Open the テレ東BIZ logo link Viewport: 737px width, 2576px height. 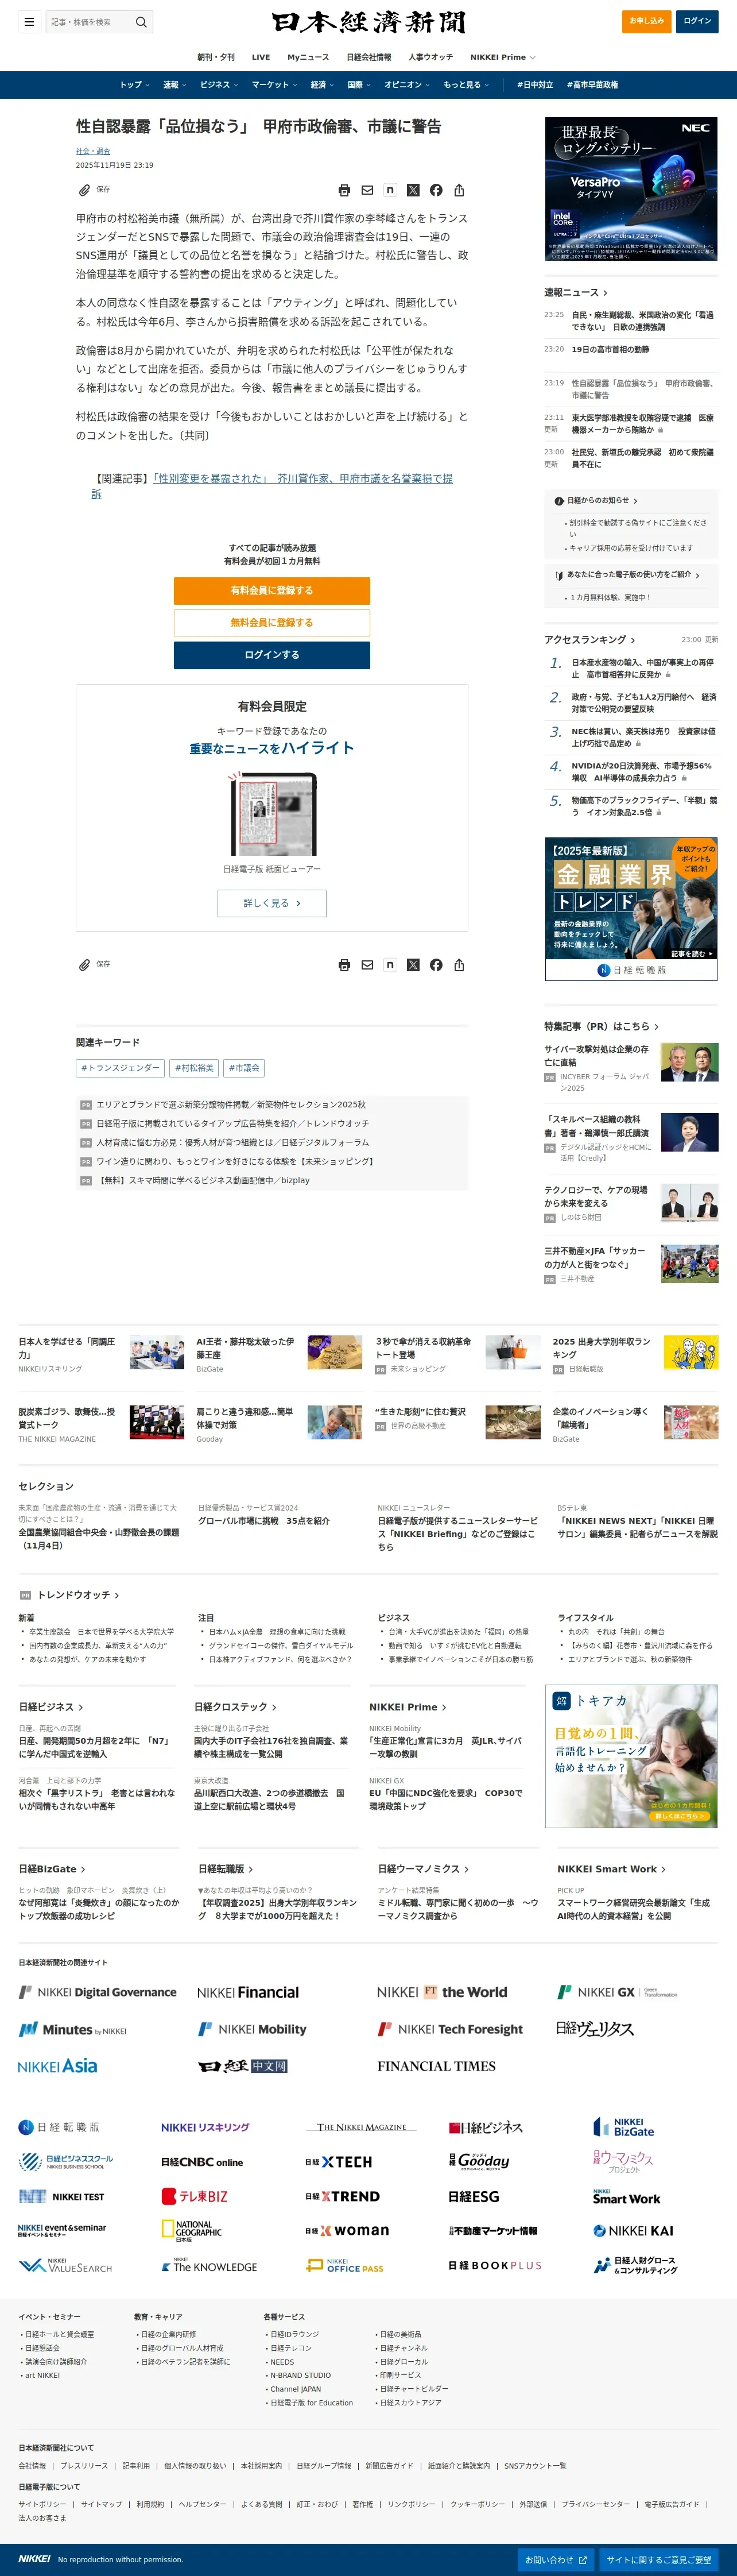[195, 2196]
